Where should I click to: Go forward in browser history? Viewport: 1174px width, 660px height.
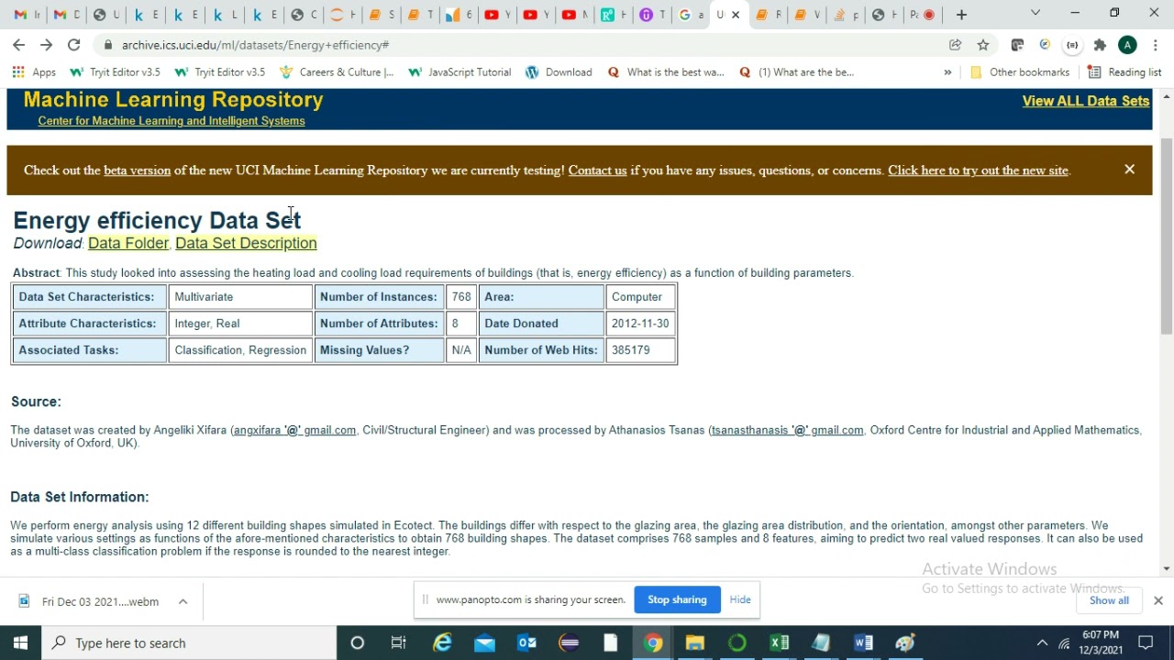(46, 45)
